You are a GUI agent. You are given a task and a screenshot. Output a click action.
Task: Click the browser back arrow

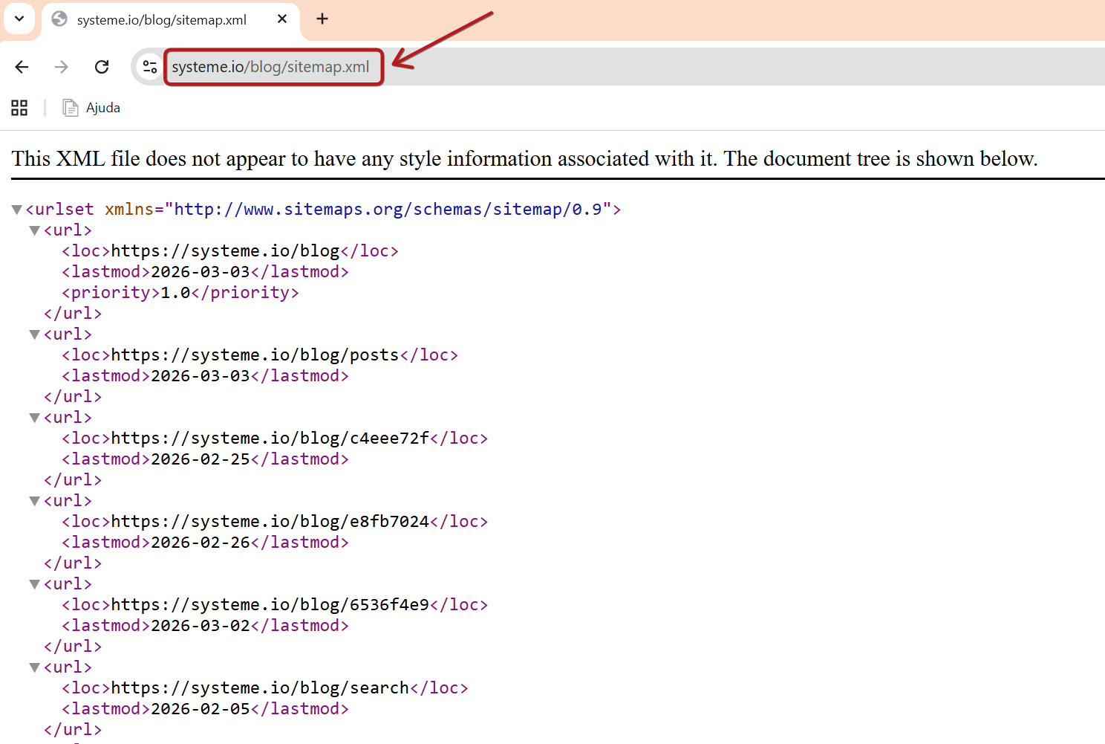click(x=22, y=67)
